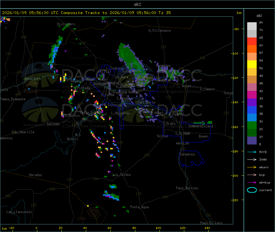Click the eburn yellow arrow legend icon

coord(252,167)
